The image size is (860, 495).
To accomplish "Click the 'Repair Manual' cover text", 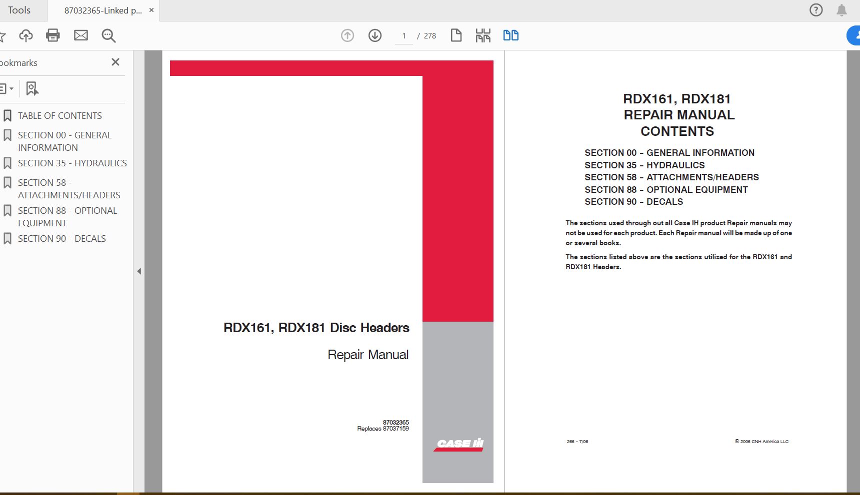I will click(368, 355).
